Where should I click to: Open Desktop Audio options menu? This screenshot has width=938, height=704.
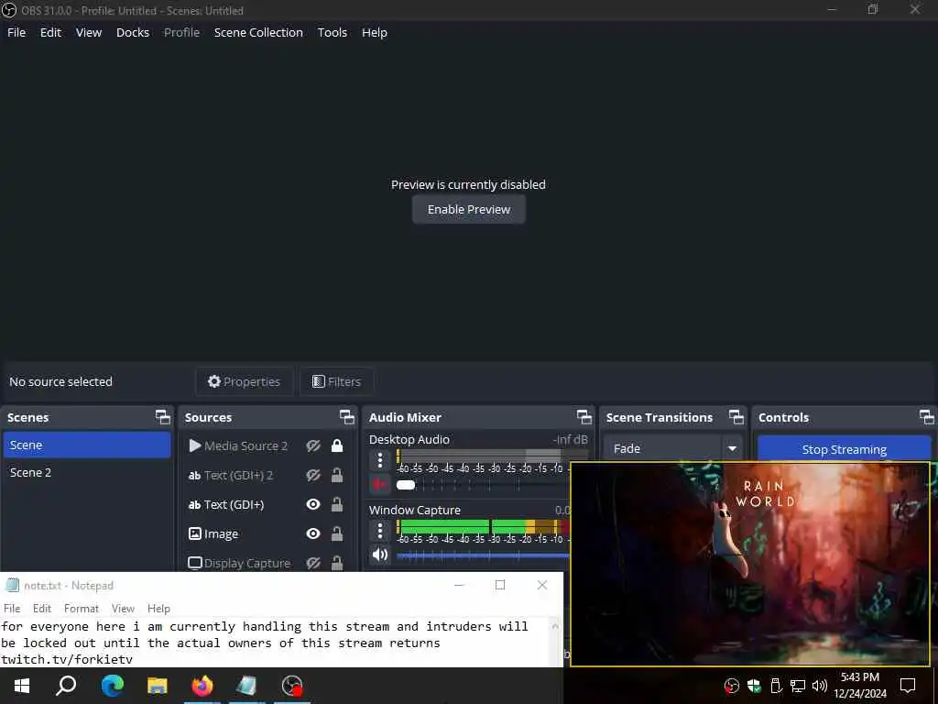380,460
